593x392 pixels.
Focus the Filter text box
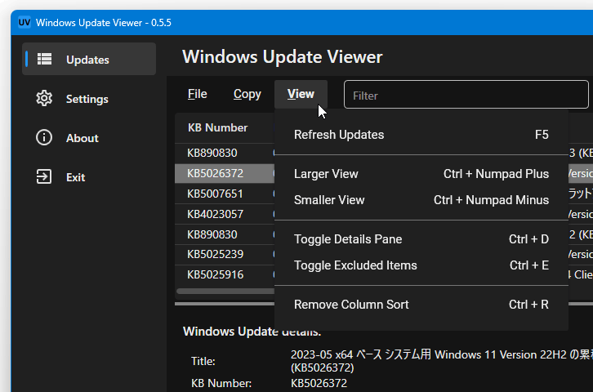466,95
